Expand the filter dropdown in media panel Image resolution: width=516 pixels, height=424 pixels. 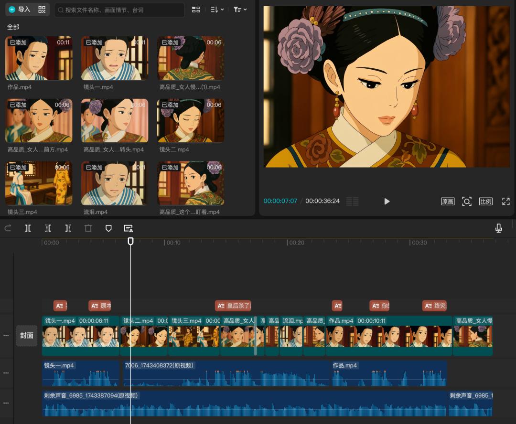click(240, 10)
